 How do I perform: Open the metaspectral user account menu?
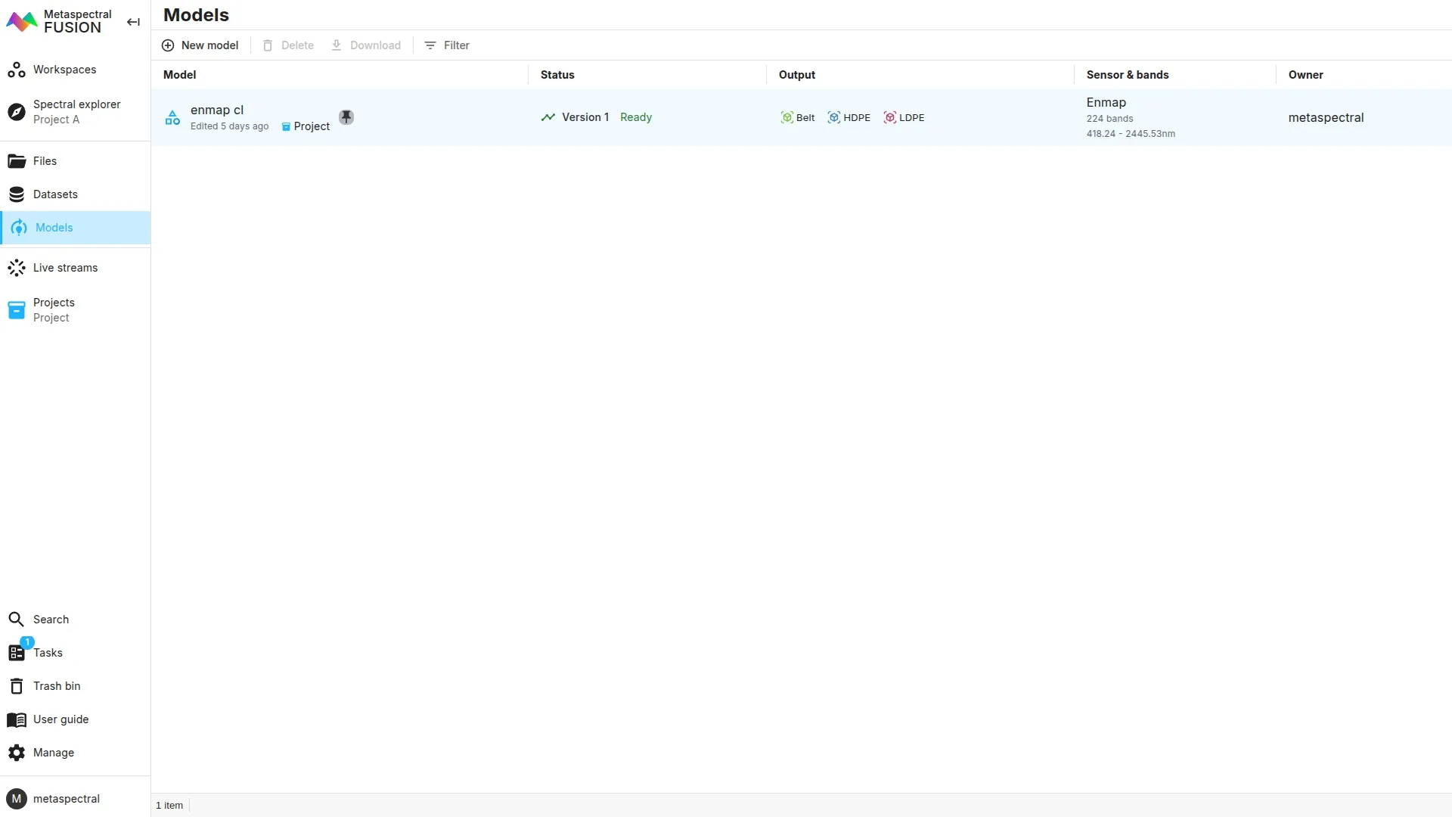(x=66, y=799)
